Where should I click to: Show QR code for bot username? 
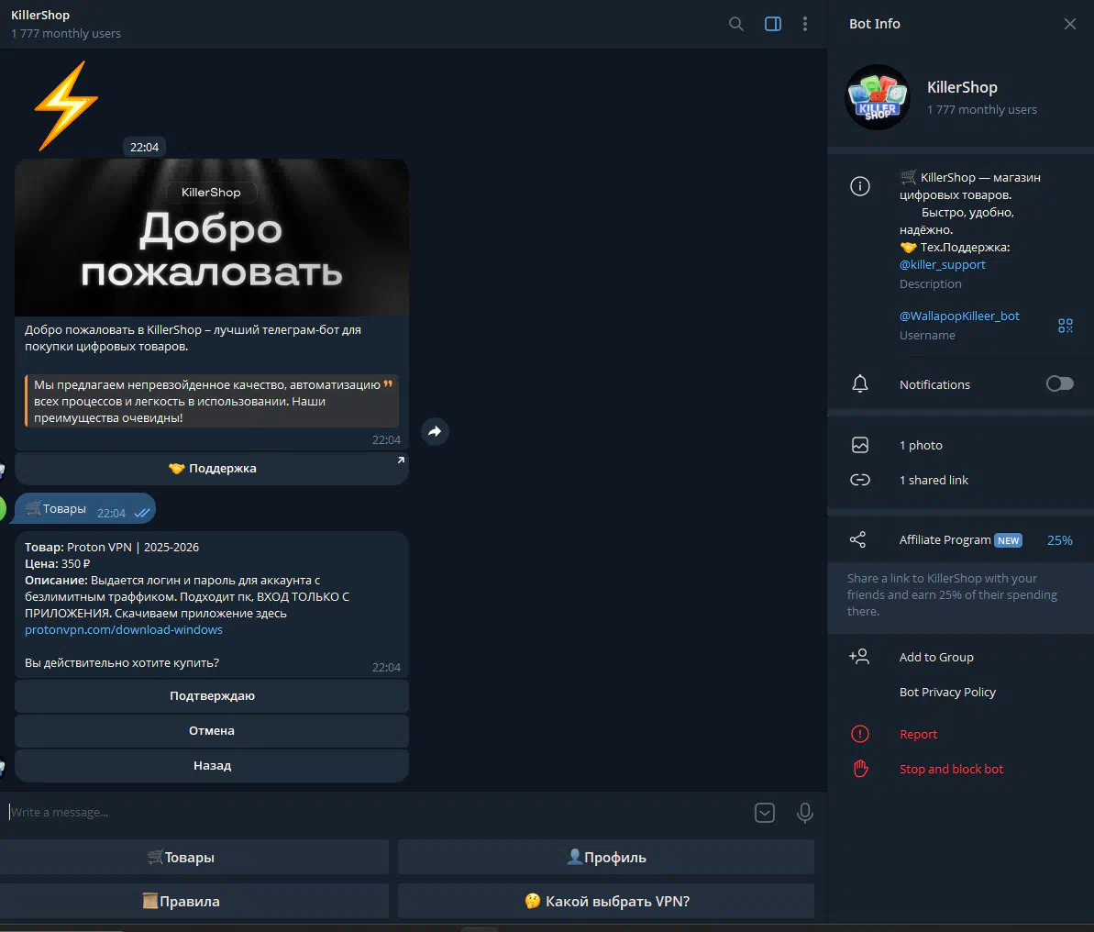pyautogui.click(x=1065, y=326)
